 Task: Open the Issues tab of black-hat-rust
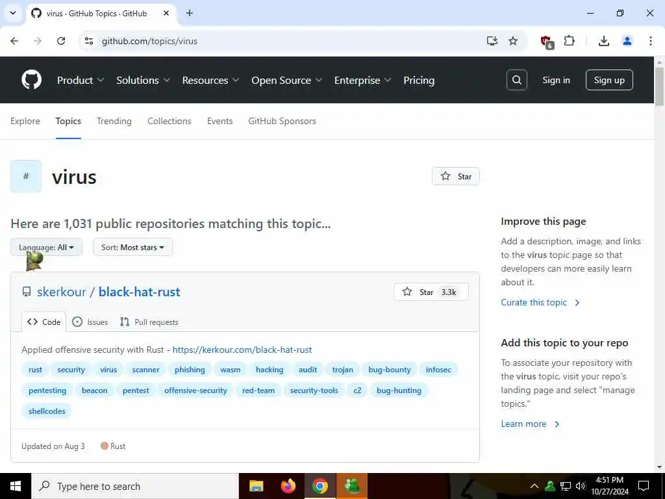point(90,322)
